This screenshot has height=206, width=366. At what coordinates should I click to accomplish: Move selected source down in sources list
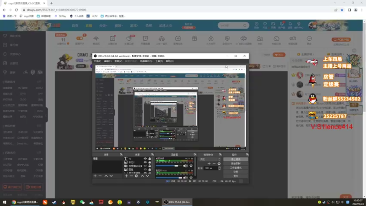(147, 176)
